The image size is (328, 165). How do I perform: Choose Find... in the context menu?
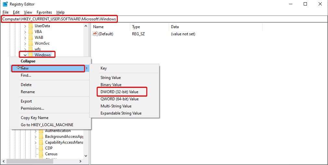coord(50,75)
